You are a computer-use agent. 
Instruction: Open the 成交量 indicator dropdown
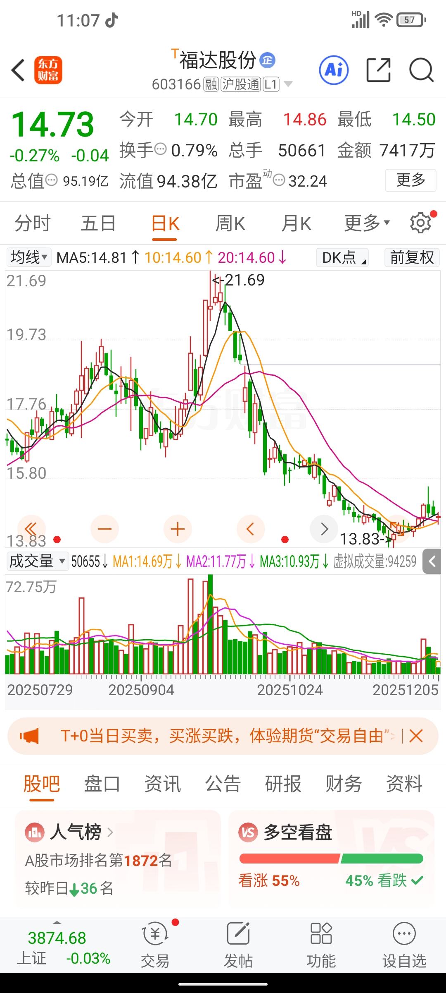(37, 561)
